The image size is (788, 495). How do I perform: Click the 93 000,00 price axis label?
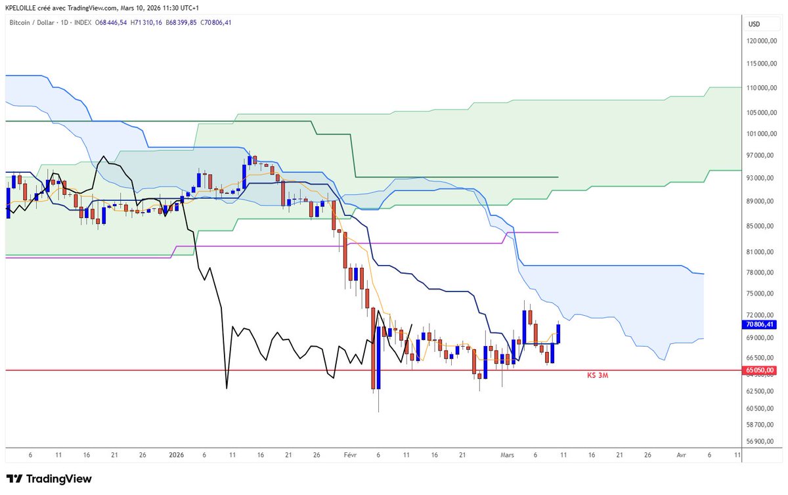760,179
